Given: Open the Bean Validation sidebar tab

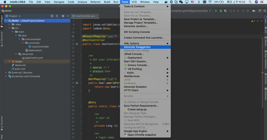Looking at the screenshot, I should [x=265, y=59].
